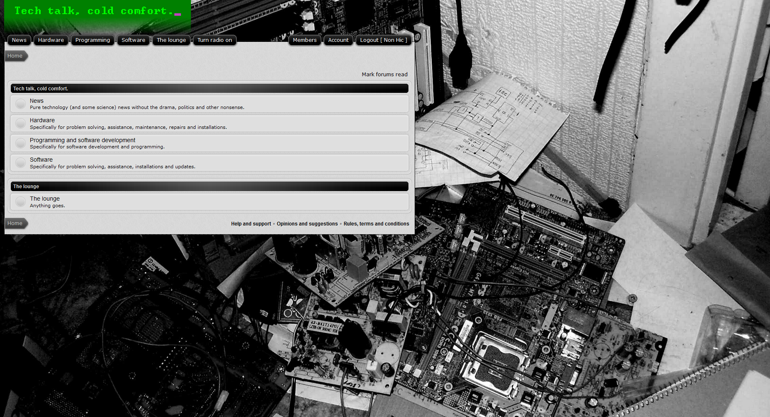Click Software description mentioning installations and updates

(x=112, y=167)
